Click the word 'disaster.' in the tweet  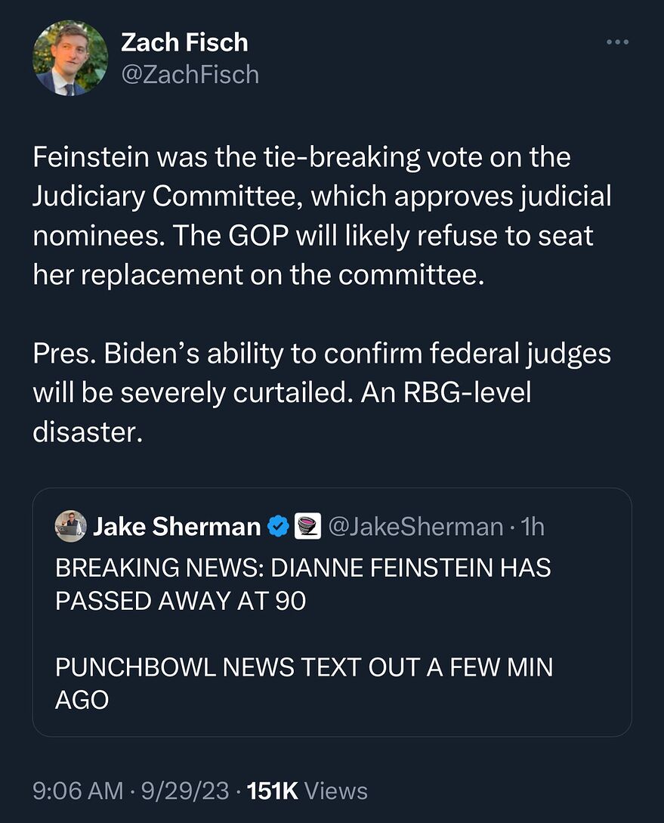[88, 432]
